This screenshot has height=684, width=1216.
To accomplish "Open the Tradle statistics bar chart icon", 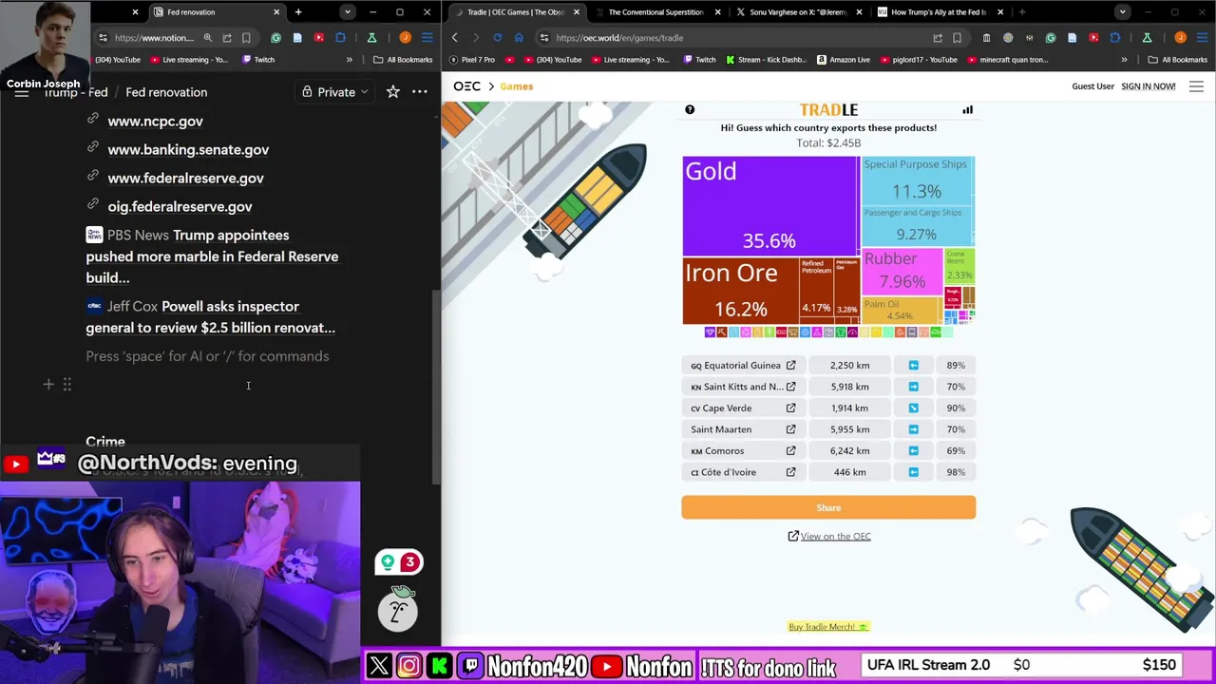I will (967, 110).
